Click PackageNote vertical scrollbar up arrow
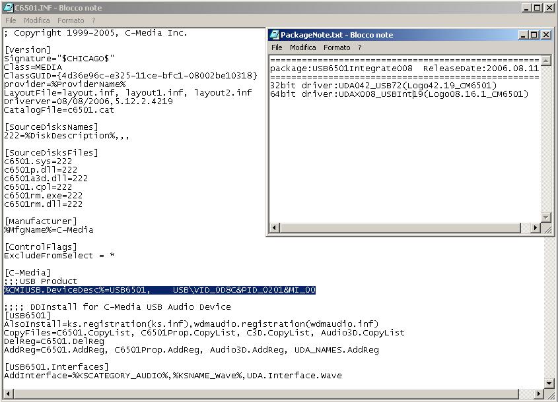Viewport: 558px width, 402px height. coord(546,61)
